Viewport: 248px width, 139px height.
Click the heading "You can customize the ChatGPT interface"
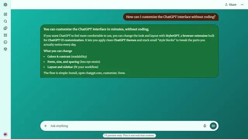click(x=96, y=29)
